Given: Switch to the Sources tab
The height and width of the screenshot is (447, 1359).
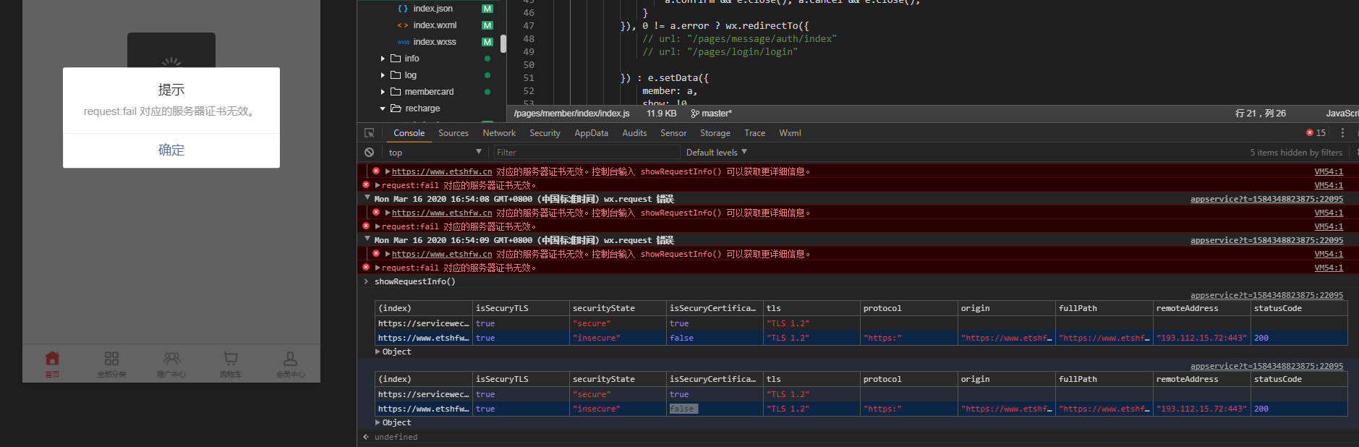Looking at the screenshot, I should coord(453,133).
